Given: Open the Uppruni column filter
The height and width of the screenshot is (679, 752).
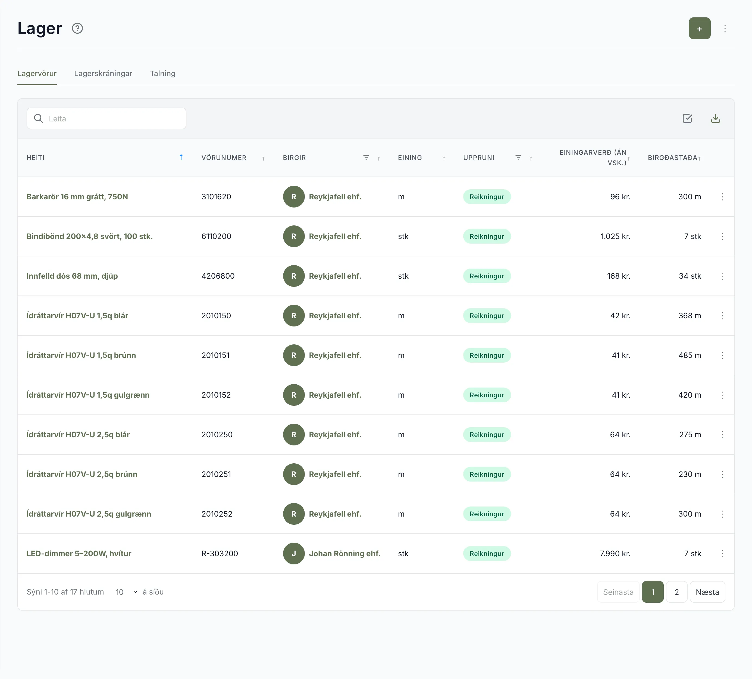Looking at the screenshot, I should click(x=518, y=157).
